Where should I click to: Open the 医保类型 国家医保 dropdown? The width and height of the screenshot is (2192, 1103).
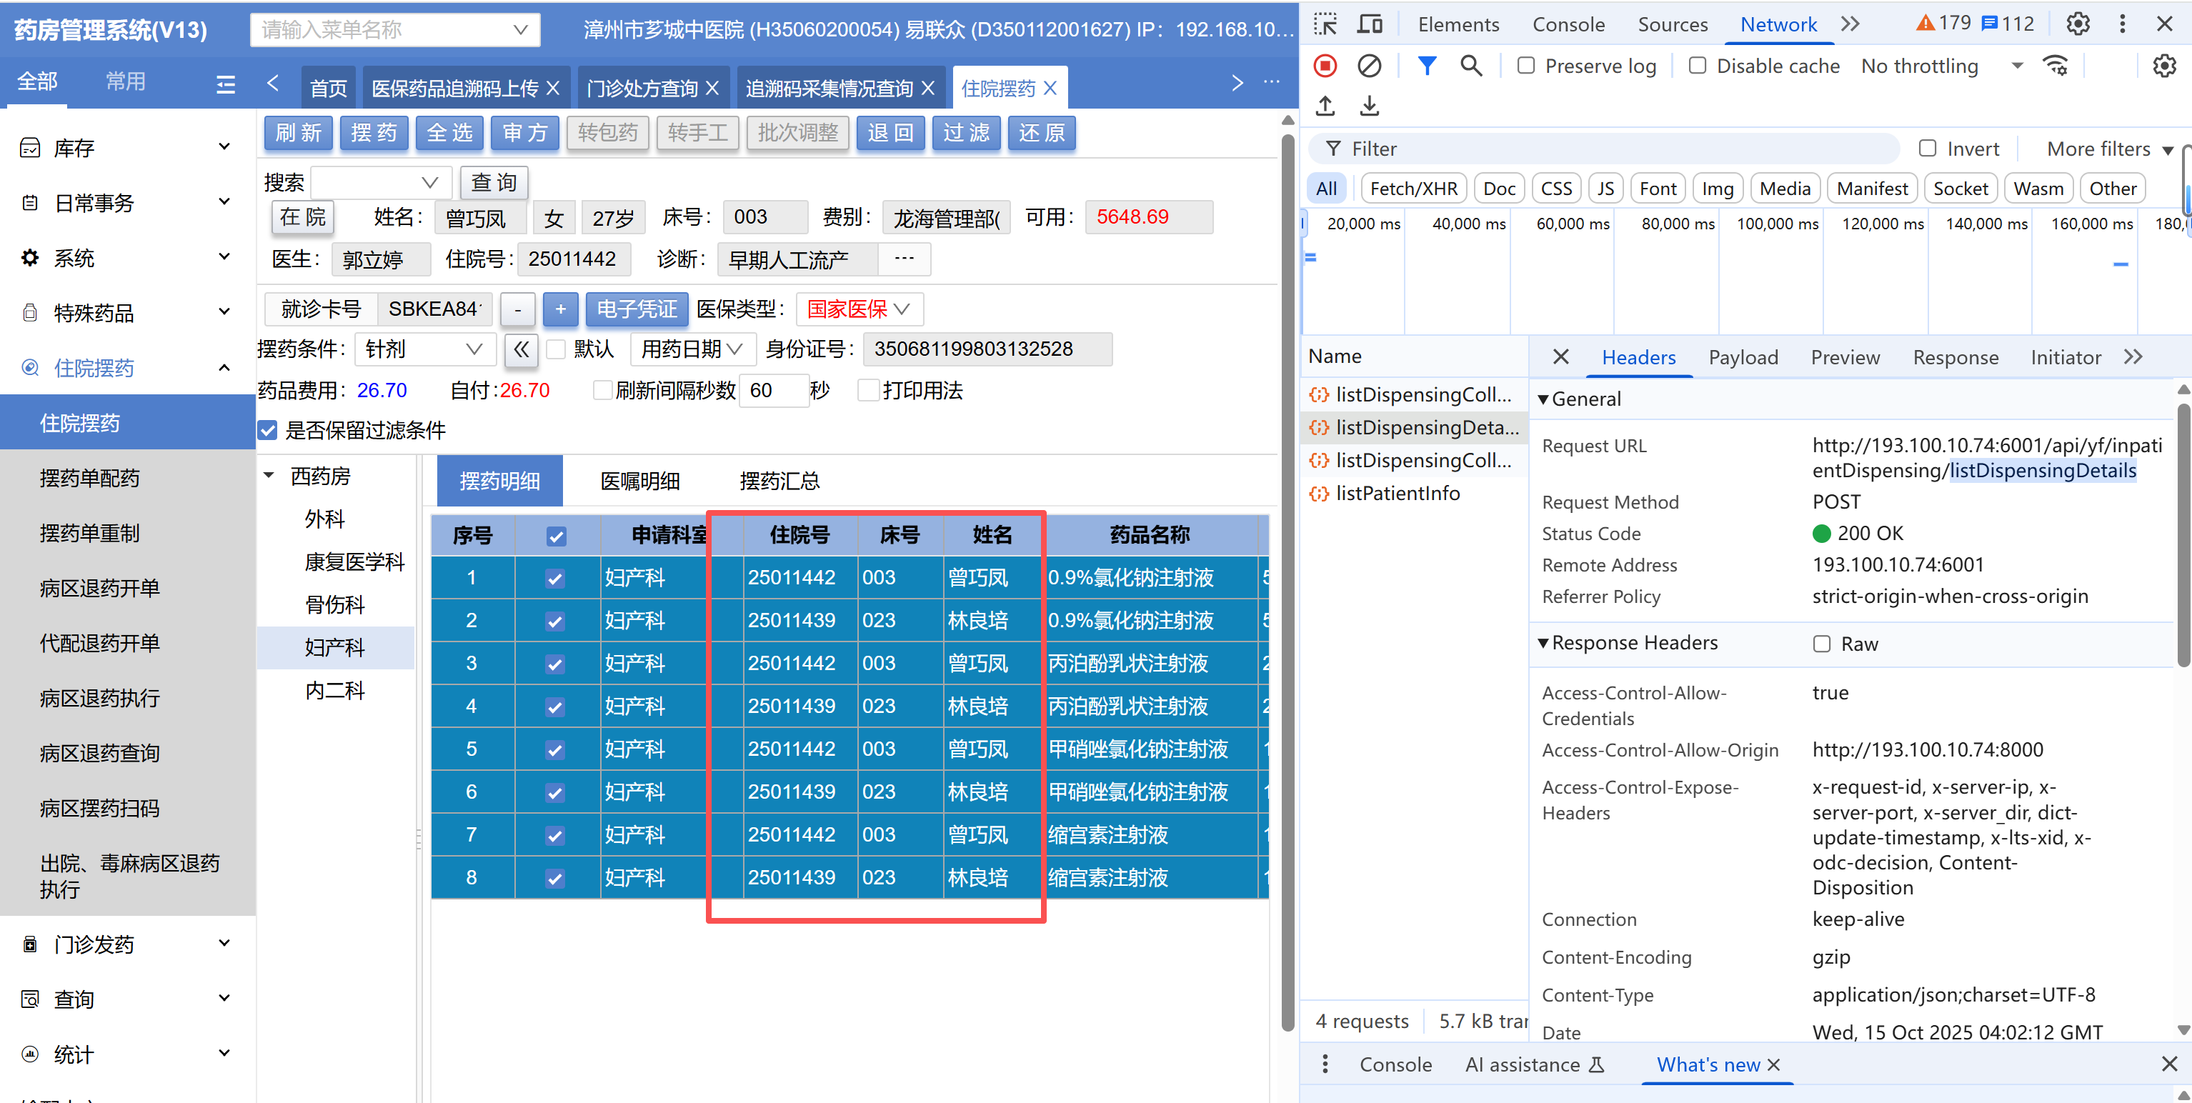coord(858,309)
